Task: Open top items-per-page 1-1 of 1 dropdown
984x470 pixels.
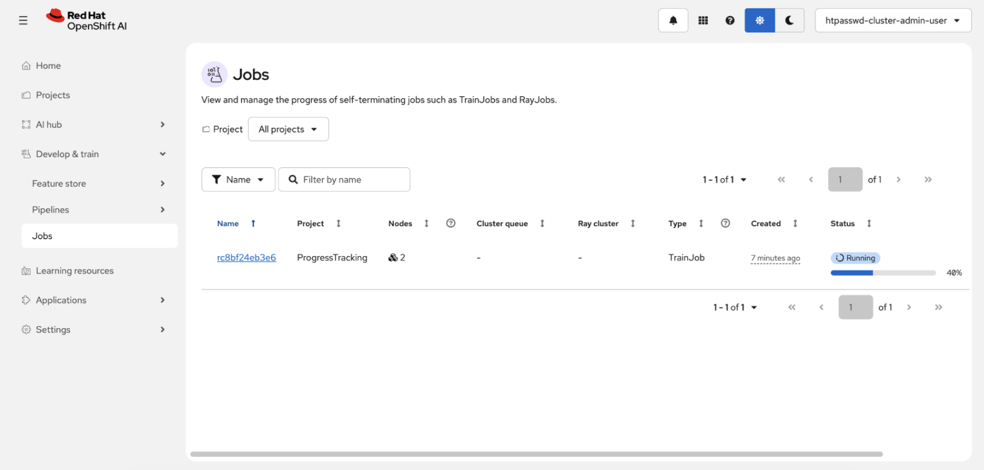Action: point(724,179)
